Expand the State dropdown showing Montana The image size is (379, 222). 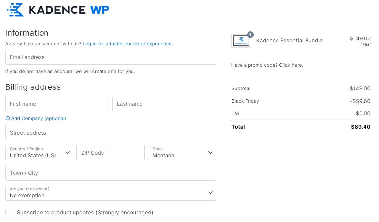click(182, 153)
